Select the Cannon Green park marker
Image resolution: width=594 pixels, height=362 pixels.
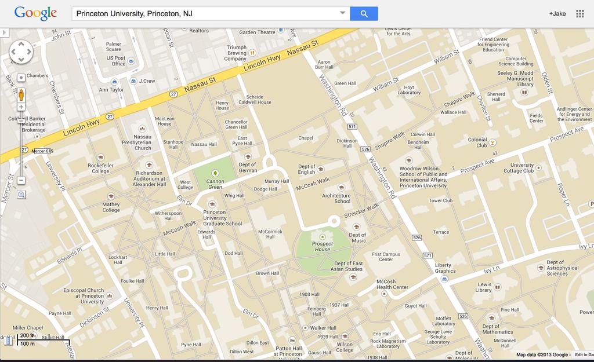click(x=215, y=173)
